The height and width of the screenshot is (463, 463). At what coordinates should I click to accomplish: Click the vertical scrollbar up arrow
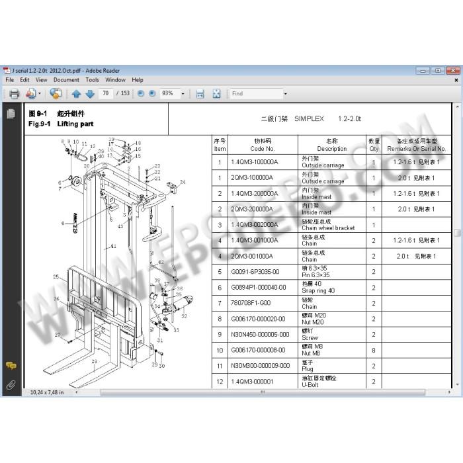[457, 106]
